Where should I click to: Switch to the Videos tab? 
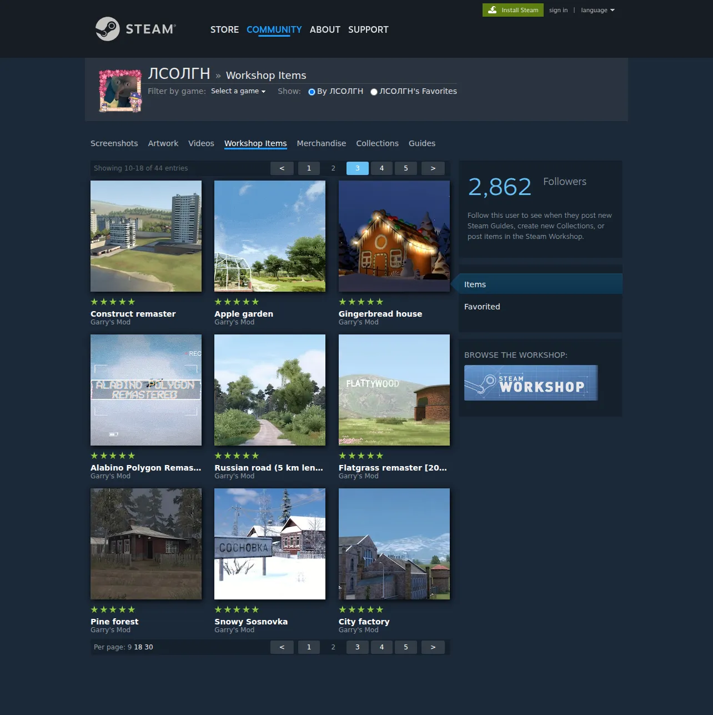201,143
